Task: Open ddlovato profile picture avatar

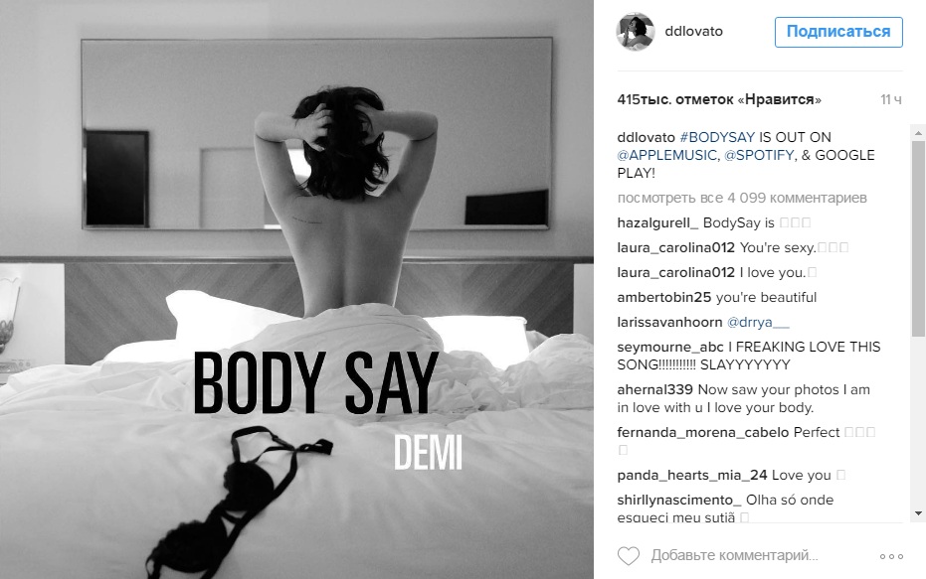Action: click(636, 31)
